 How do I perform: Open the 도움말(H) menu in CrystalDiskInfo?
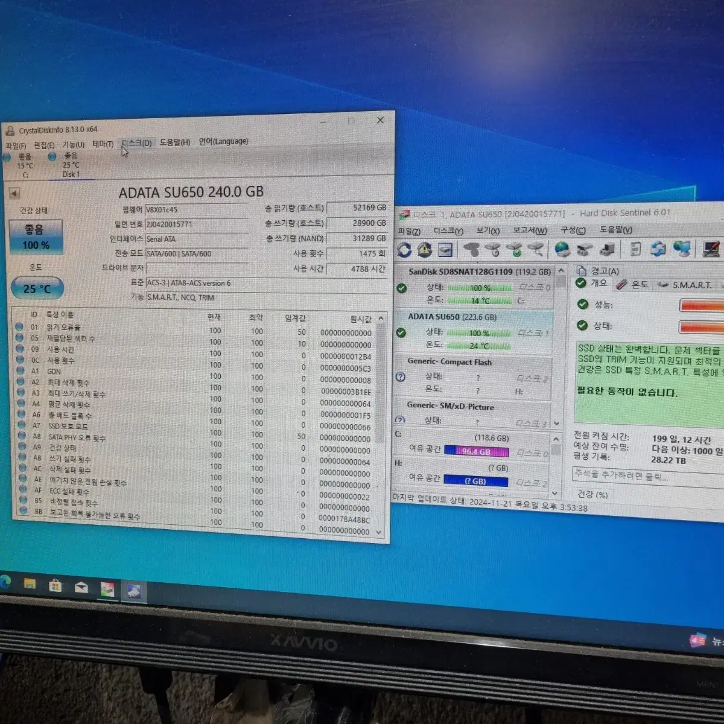[x=175, y=142]
